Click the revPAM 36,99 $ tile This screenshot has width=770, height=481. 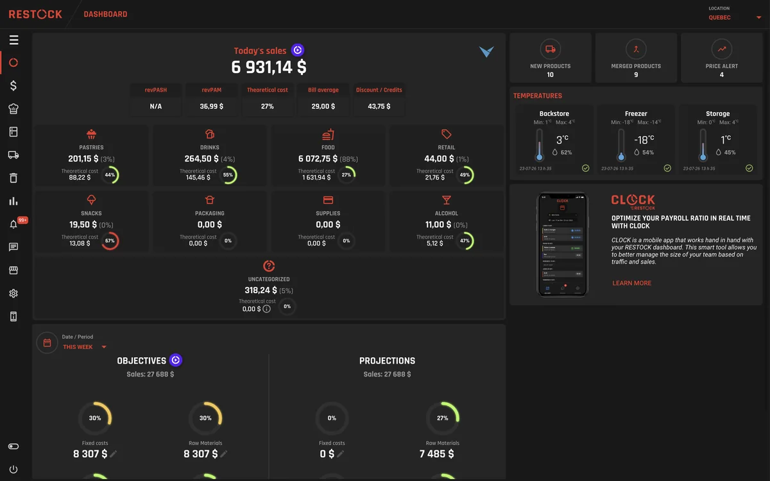pos(211,99)
